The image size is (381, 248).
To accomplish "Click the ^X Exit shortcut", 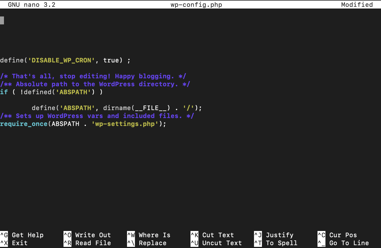I will tap(14, 243).
